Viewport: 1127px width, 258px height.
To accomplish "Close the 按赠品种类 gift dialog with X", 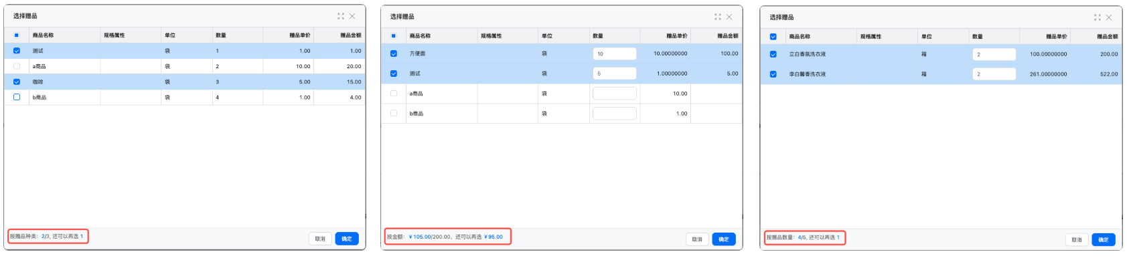I will (x=352, y=16).
